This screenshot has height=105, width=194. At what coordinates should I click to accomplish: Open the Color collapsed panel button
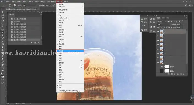pyautogui.click(x=152, y=19)
